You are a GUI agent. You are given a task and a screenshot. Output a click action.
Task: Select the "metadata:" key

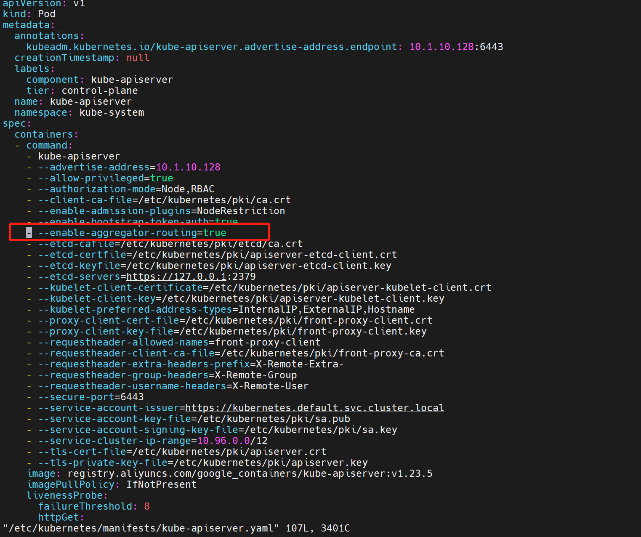tap(29, 25)
